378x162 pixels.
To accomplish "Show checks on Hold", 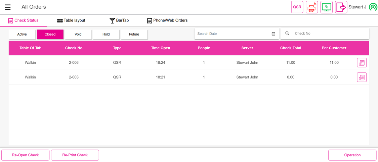I will tap(106, 34).
